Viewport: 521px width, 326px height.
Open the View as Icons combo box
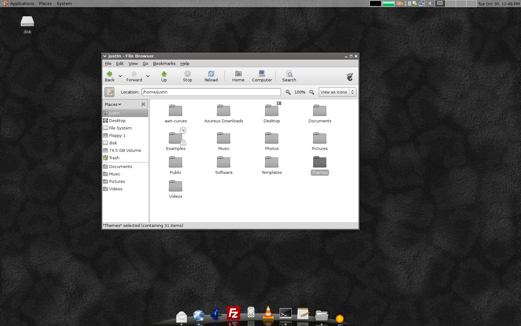(337, 92)
